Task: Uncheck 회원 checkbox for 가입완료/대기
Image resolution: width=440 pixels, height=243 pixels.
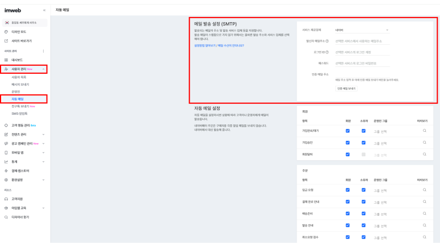Action: tap(348, 131)
